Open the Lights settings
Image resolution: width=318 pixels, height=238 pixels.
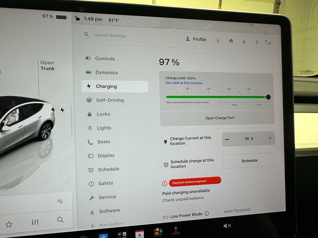pos(99,128)
